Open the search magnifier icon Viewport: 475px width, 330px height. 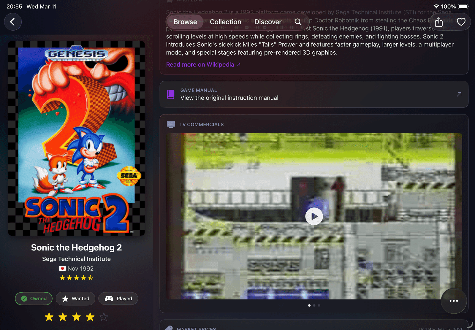click(x=298, y=22)
